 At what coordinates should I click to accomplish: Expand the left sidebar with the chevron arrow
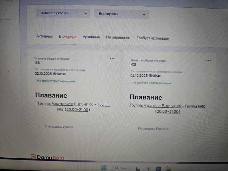(8, 71)
